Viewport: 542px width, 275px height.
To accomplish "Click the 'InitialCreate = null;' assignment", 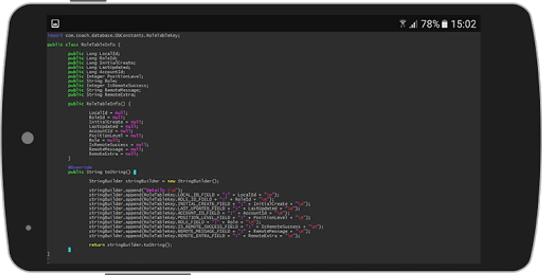I will tap(116, 122).
